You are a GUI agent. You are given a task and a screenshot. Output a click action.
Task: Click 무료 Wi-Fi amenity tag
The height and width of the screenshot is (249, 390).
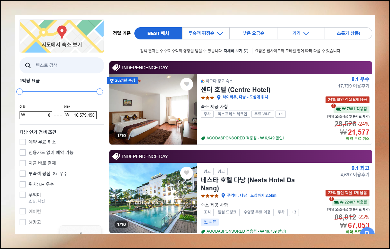263,114
